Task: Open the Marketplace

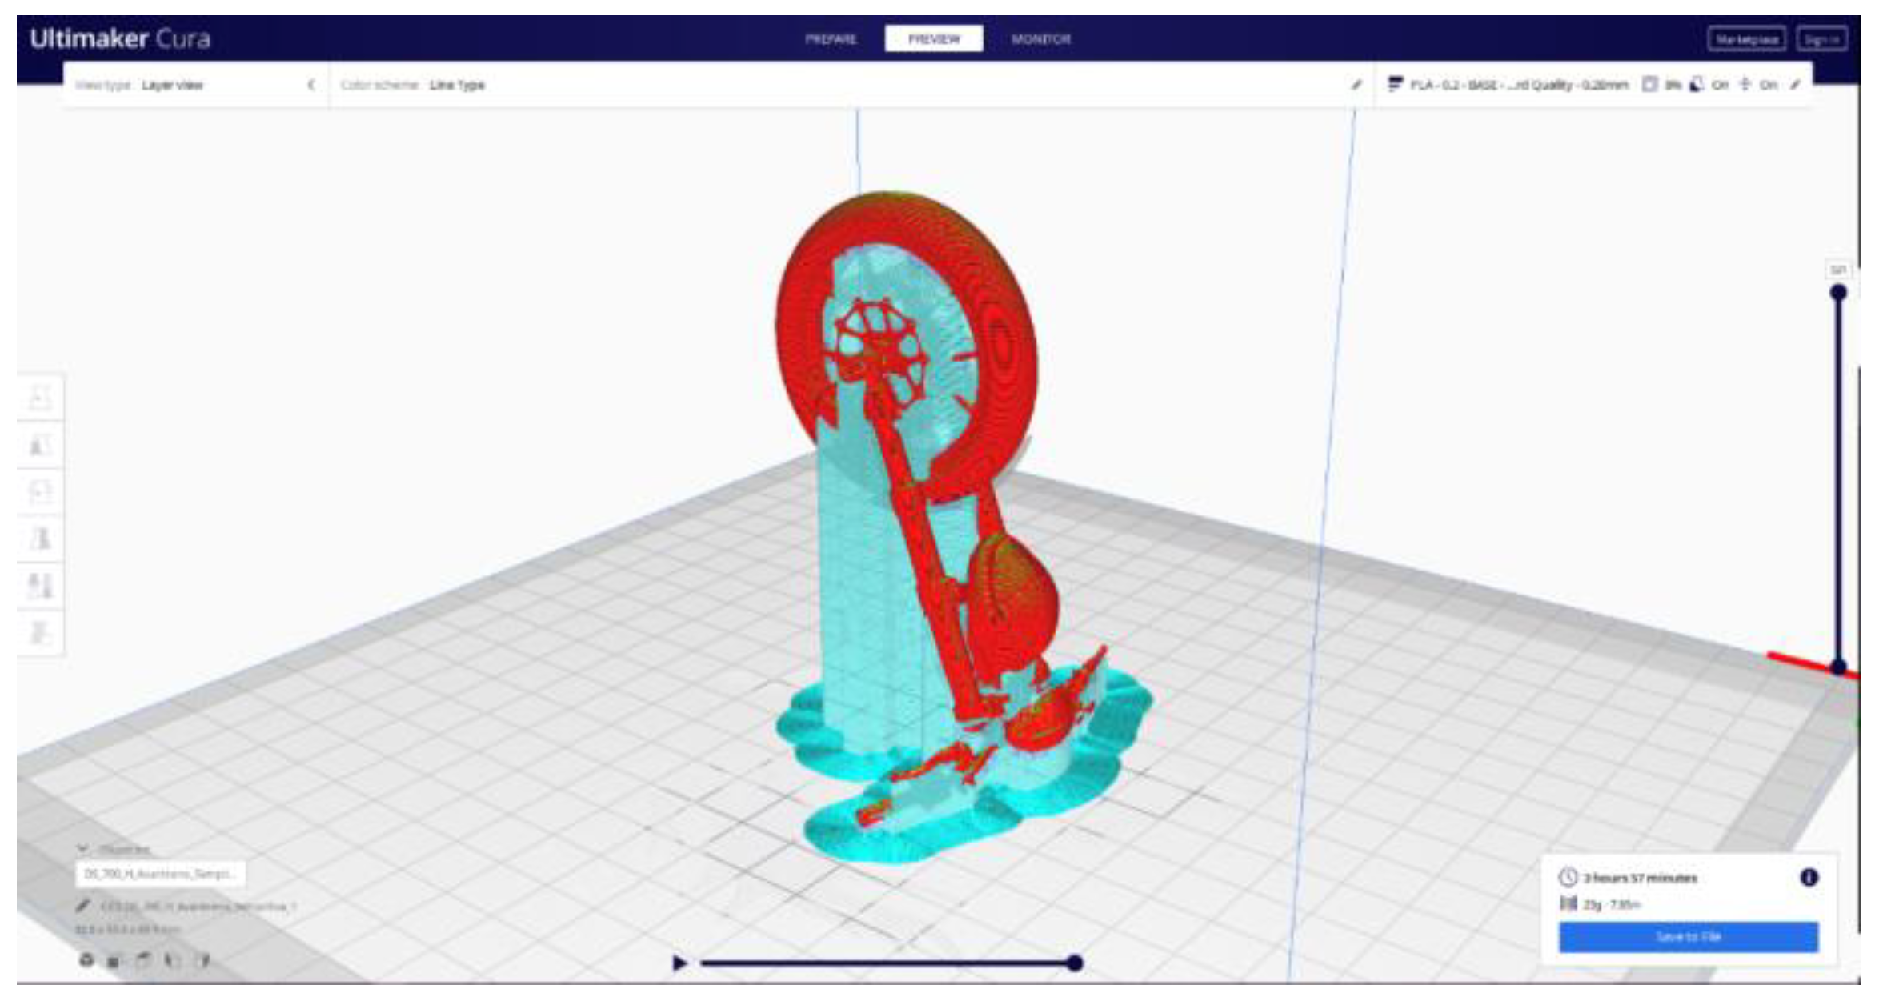Action: (x=1746, y=39)
